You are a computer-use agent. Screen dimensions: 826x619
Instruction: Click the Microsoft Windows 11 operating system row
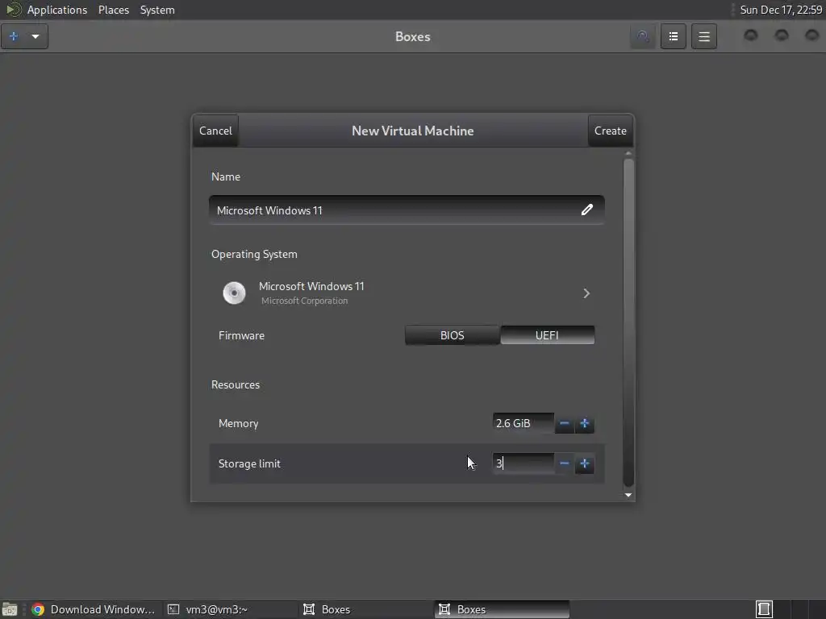tap(407, 293)
